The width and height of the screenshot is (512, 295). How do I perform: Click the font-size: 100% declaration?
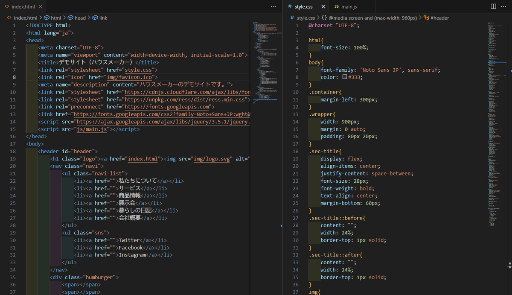point(344,48)
